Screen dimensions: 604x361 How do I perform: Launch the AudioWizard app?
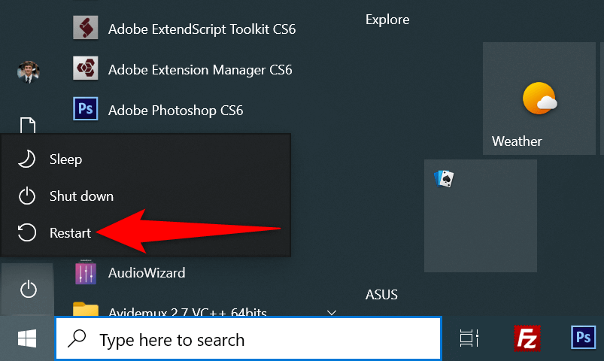pos(146,272)
